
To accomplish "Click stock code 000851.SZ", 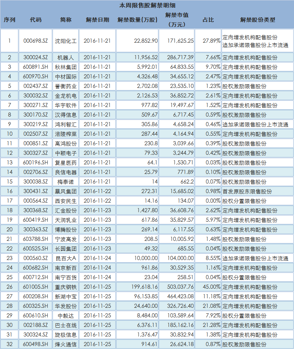I will [36, 143].
